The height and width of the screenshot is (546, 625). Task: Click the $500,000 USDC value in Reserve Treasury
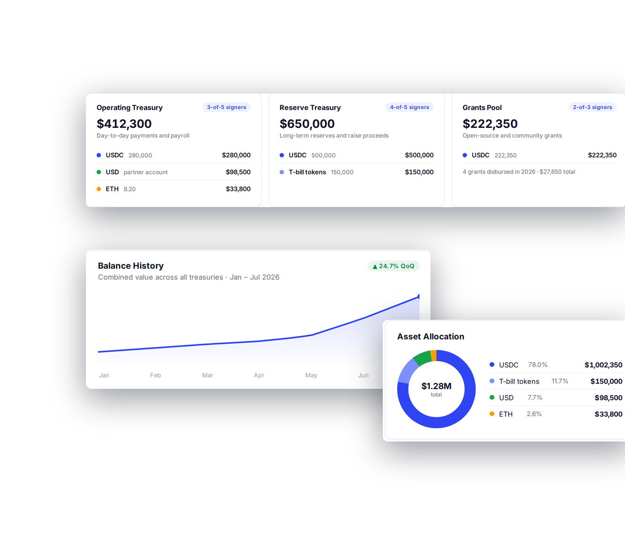(419, 155)
